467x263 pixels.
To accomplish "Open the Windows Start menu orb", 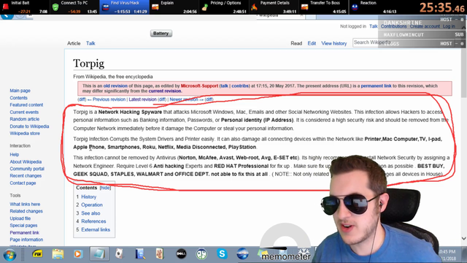I will click(9, 255).
